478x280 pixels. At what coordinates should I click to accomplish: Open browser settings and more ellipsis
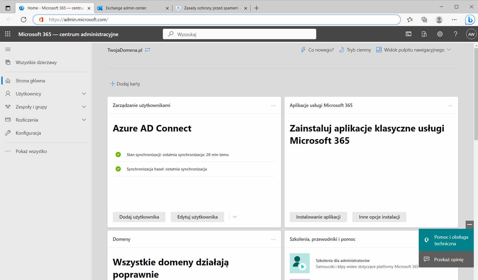tap(454, 20)
